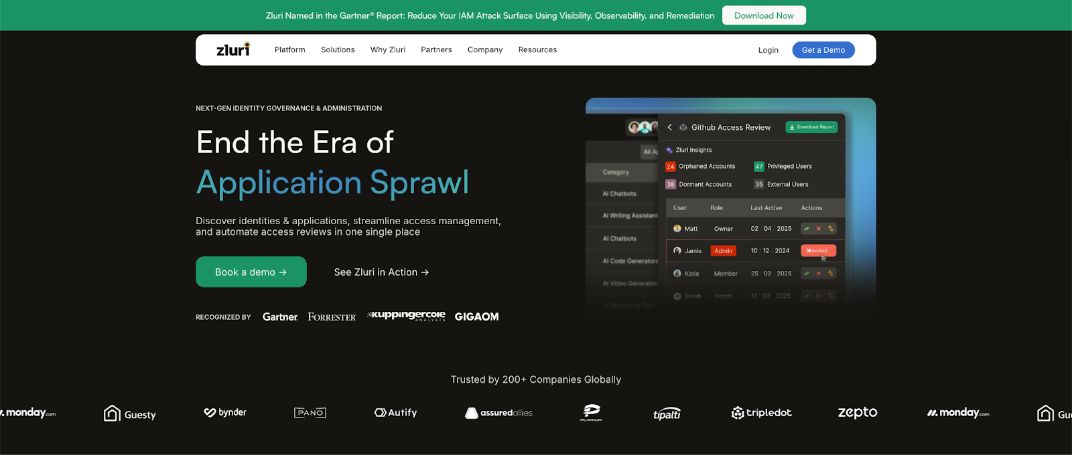Screen dimensions: 1072x455
Task: Select the AI Code Generators category row
Action: coord(622,261)
